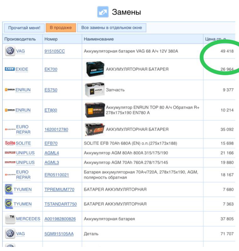Click UNIPLUS logo in the AGML4 row
The image size is (239, 251).
[10, 153]
